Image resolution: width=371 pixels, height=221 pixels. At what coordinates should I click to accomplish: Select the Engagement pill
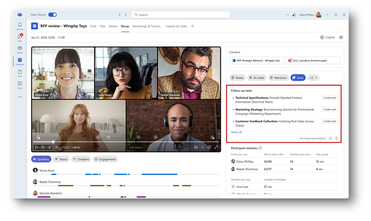coord(105,159)
